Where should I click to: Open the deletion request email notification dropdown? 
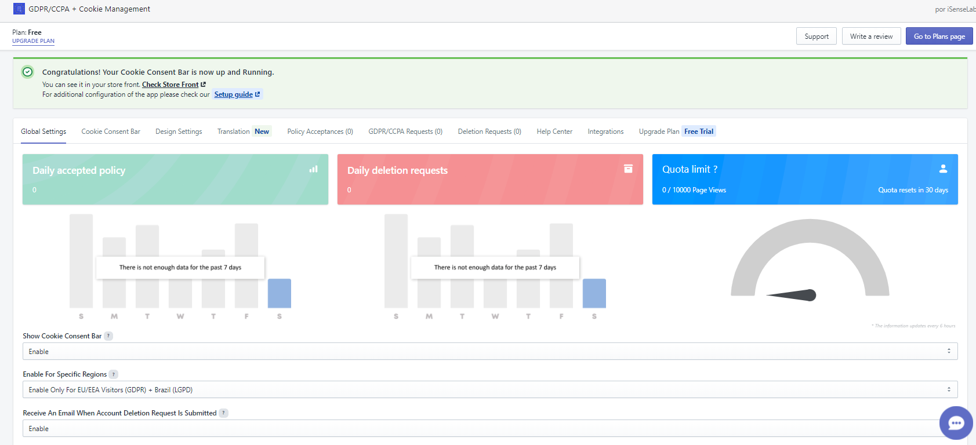pos(481,428)
